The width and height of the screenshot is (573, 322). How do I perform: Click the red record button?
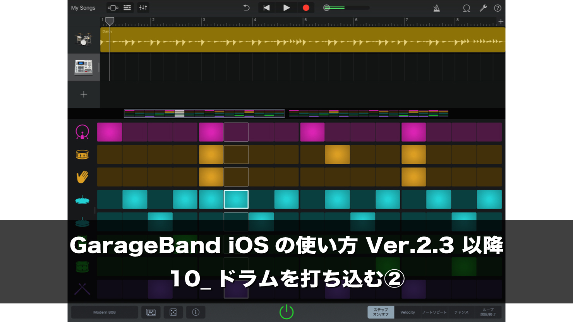(306, 8)
